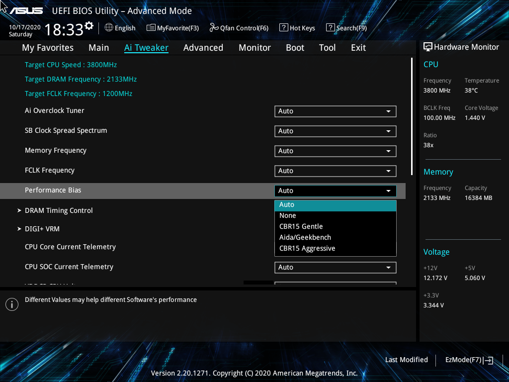This screenshot has height=382, width=509.
Task: Click the 16384 MB capacity value
Action: pyautogui.click(x=479, y=197)
